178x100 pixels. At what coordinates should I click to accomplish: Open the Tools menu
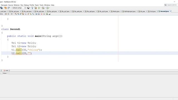coord(41,5)
